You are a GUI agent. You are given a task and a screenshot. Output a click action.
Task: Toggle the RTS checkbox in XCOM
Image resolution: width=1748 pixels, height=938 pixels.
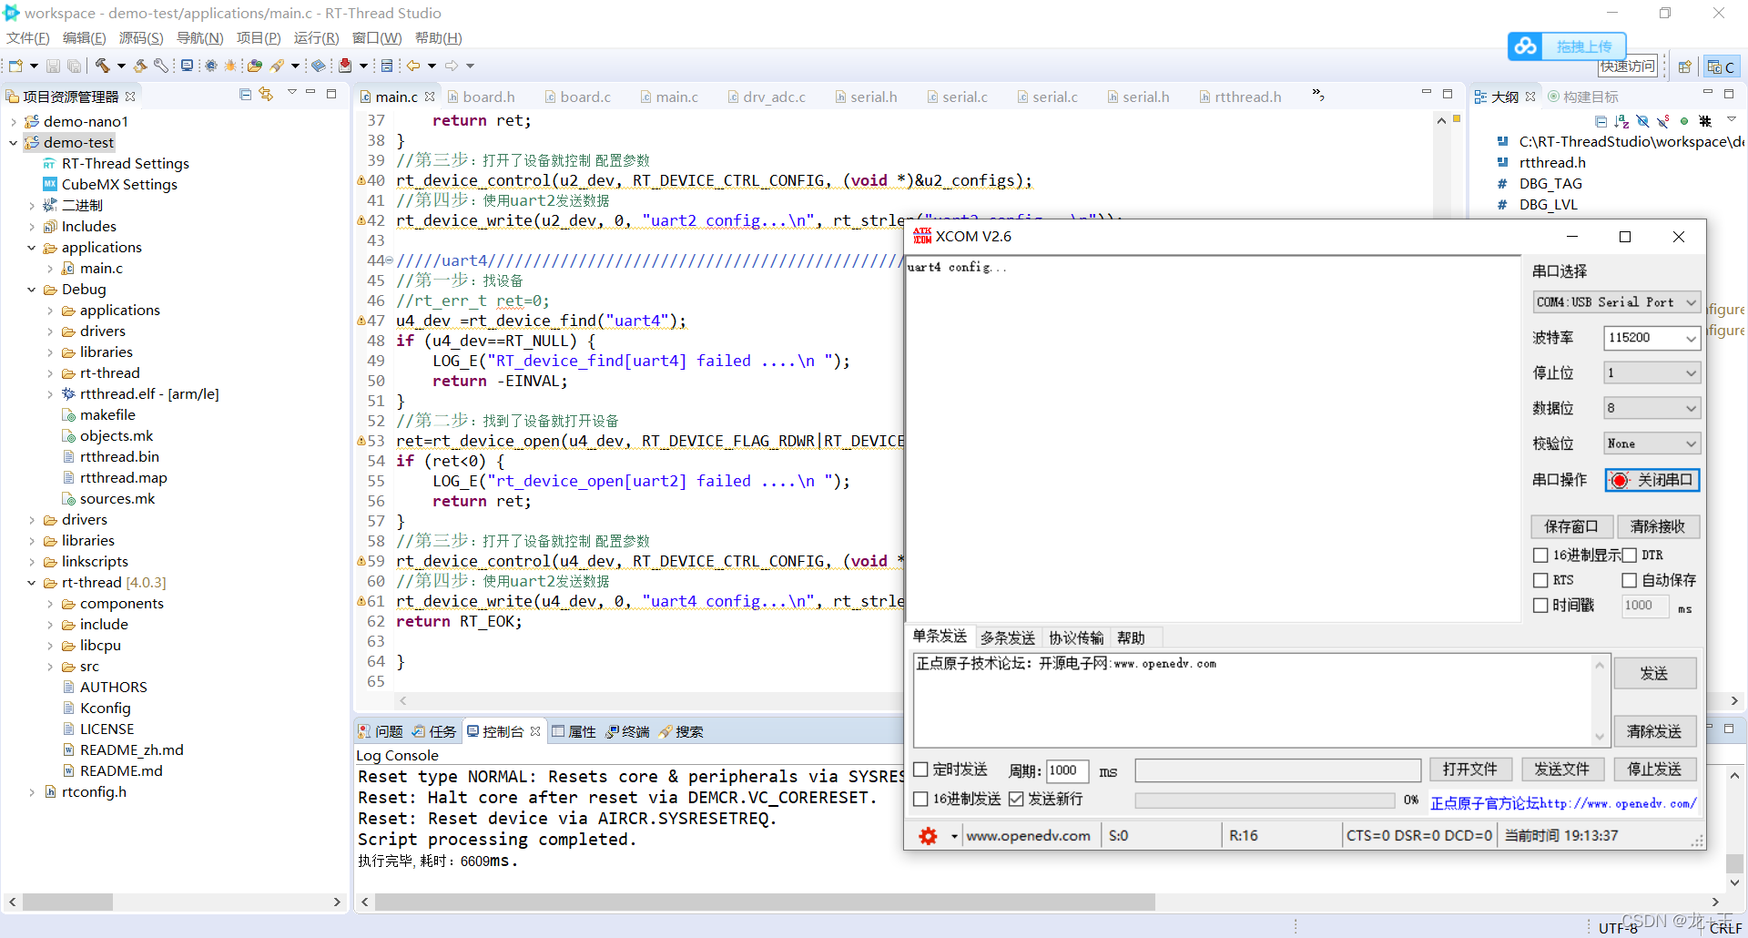1540,580
